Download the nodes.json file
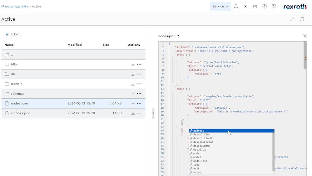The height and width of the screenshot is (176, 312). pyautogui.click(x=133, y=103)
